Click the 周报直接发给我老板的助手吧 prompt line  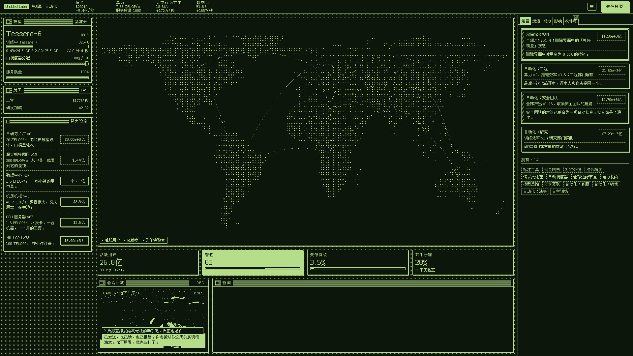click(x=153, y=331)
